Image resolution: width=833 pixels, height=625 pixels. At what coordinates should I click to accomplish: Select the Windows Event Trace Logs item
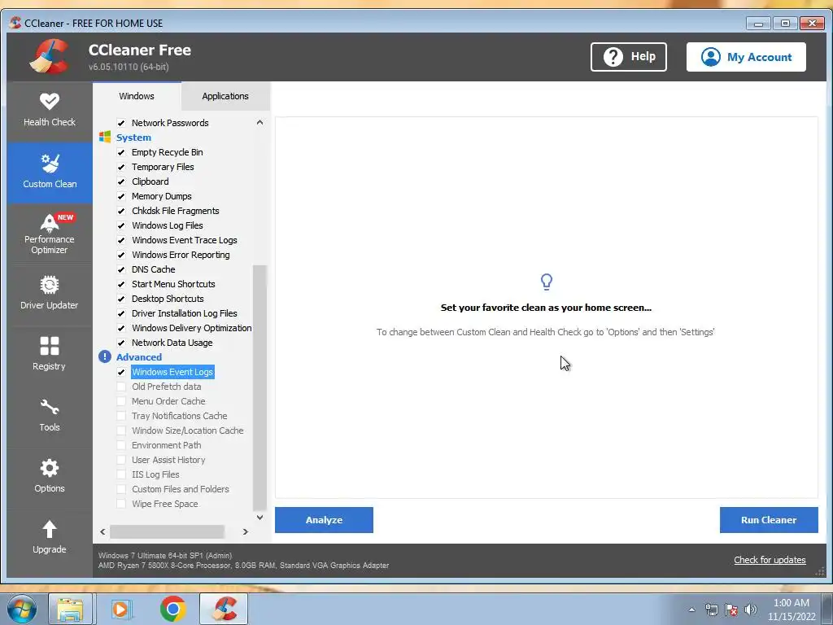tap(185, 240)
